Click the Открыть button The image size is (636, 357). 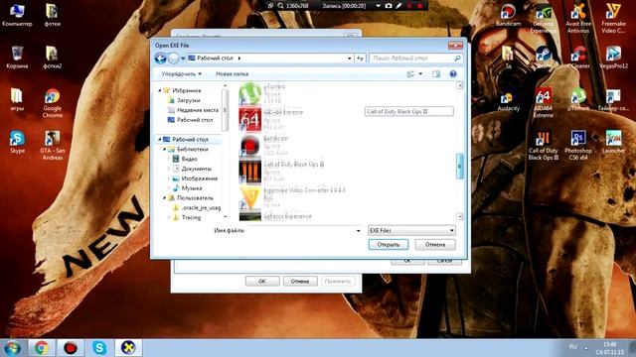(x=389, y=245)
